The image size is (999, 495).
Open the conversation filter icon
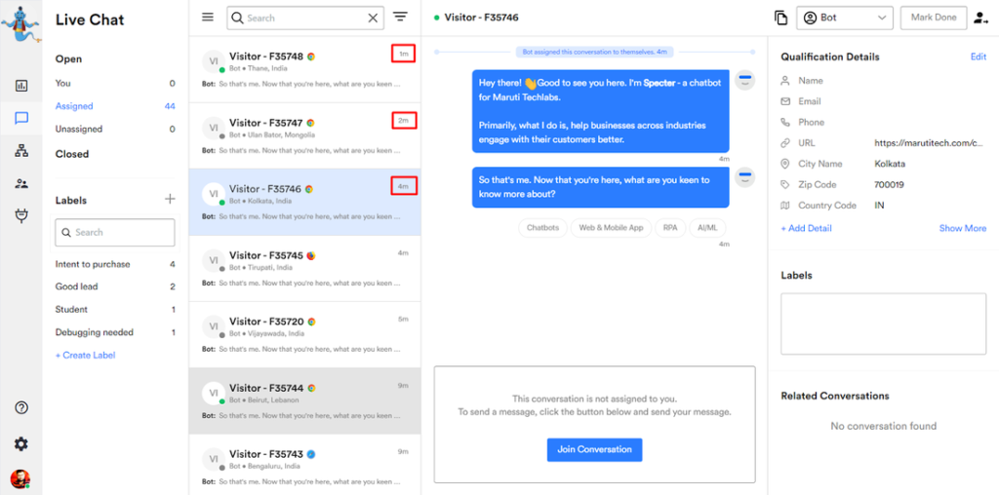point(400,18)
